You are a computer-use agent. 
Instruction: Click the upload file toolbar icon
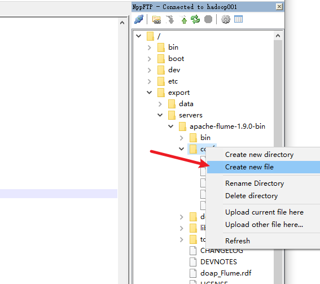tap(183, 20)
